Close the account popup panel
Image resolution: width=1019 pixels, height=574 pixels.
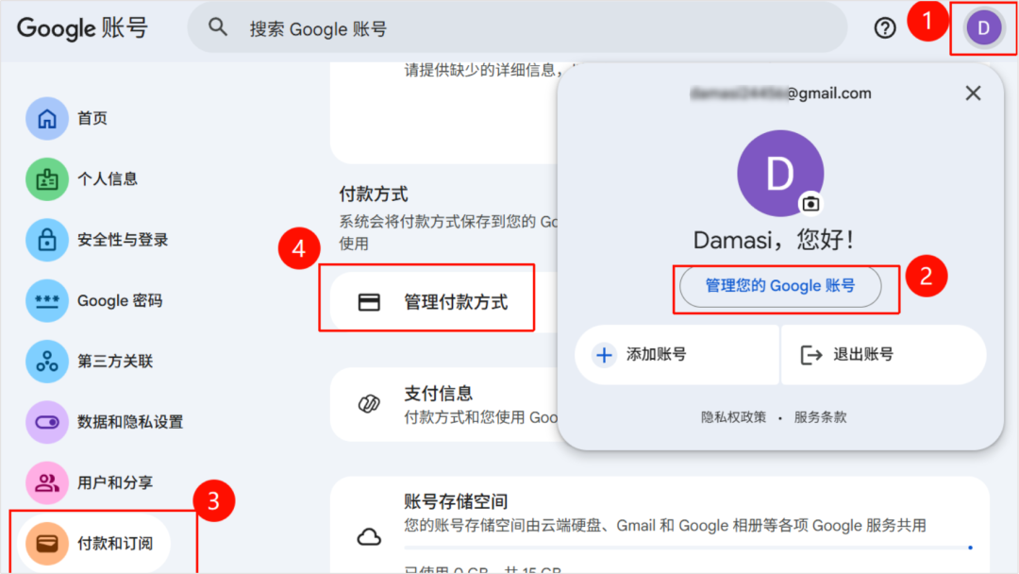(973, 93)
